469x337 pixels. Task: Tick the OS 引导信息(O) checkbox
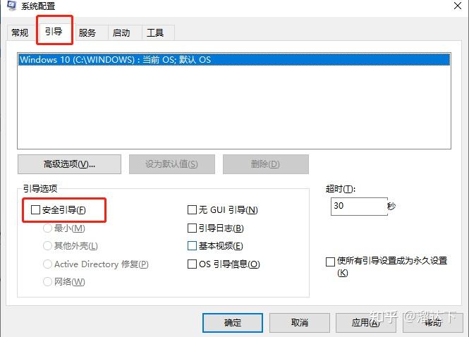(192, 264)
